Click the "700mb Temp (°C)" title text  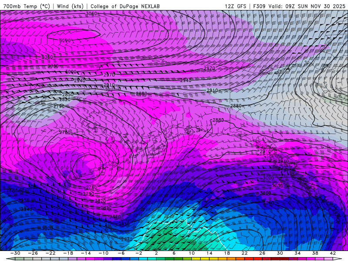click(27, 6)
